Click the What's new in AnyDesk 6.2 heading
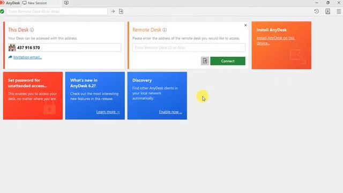The image size is (343, 193). coord(84,83)
